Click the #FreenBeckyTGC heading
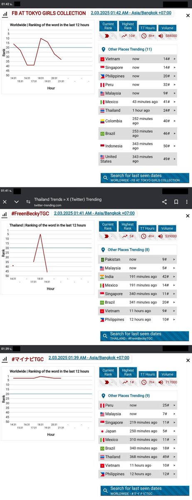The image size is (192, 500). click(30, 214)
